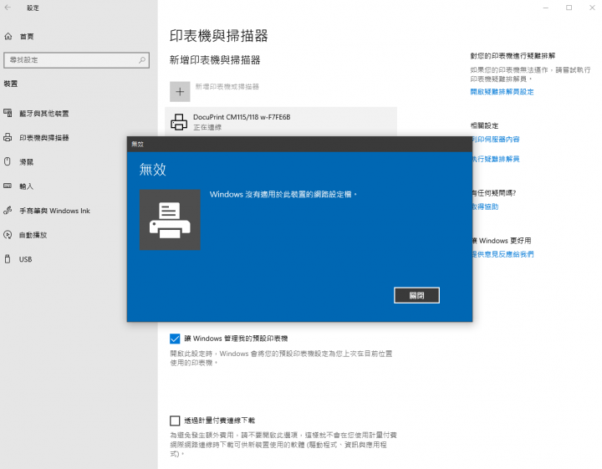Go back using the arrow beside 設定
The width and height of the screenshot is (602, 469).
[x=8, y=8]
